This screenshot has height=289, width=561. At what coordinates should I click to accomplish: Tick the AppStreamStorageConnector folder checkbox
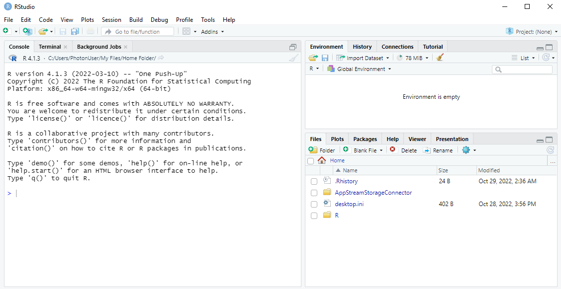coord(314,193)
